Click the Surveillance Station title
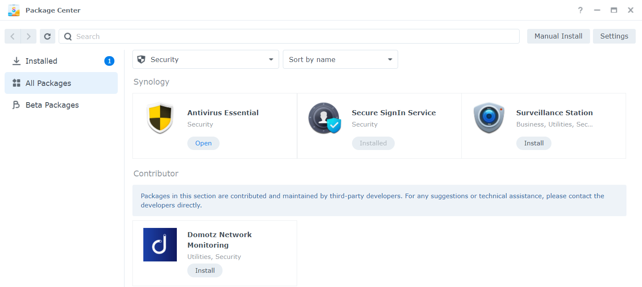This screenshot has height=287, width=642. [554, 113]
